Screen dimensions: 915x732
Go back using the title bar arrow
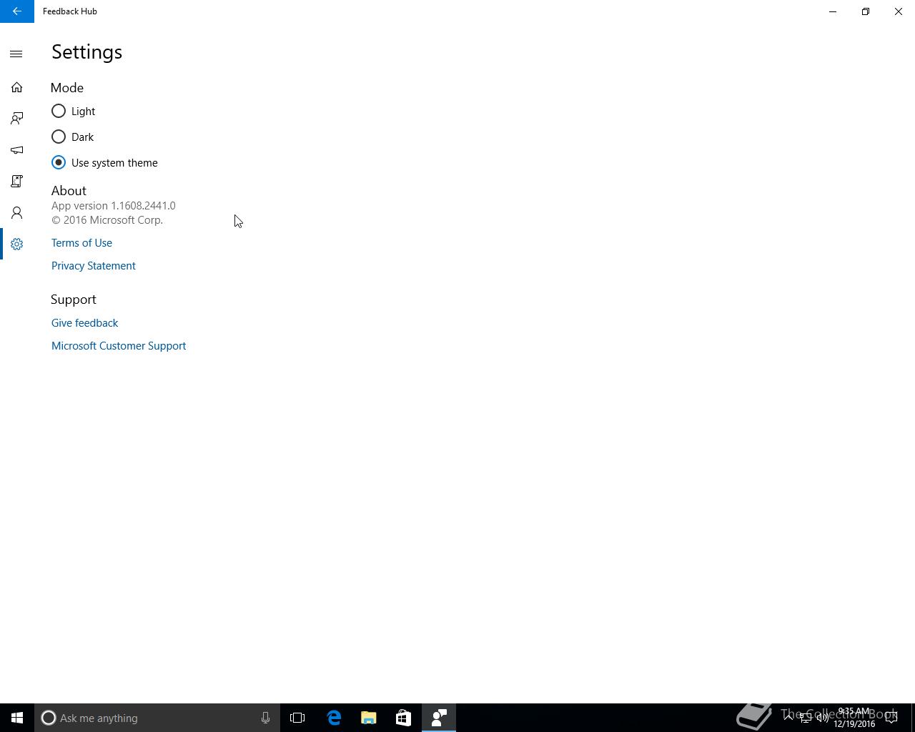point(16,11)
